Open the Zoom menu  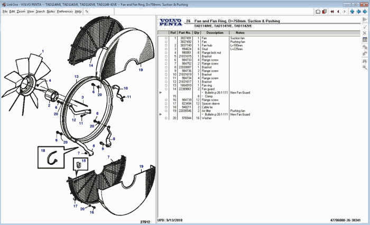pyautogui.click(x=21, y=11)
